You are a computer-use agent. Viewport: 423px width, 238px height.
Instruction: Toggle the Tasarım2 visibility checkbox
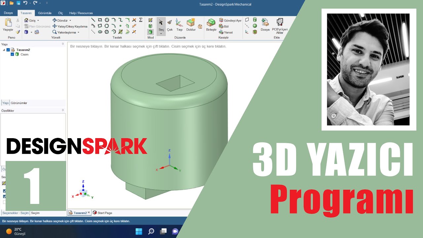8,50
